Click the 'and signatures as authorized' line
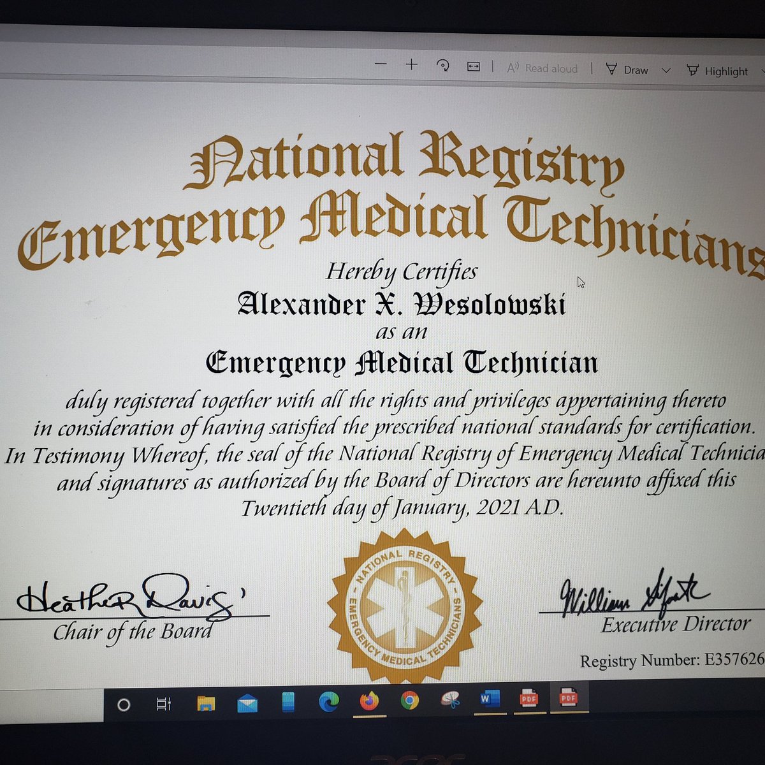 pos(397,481)
